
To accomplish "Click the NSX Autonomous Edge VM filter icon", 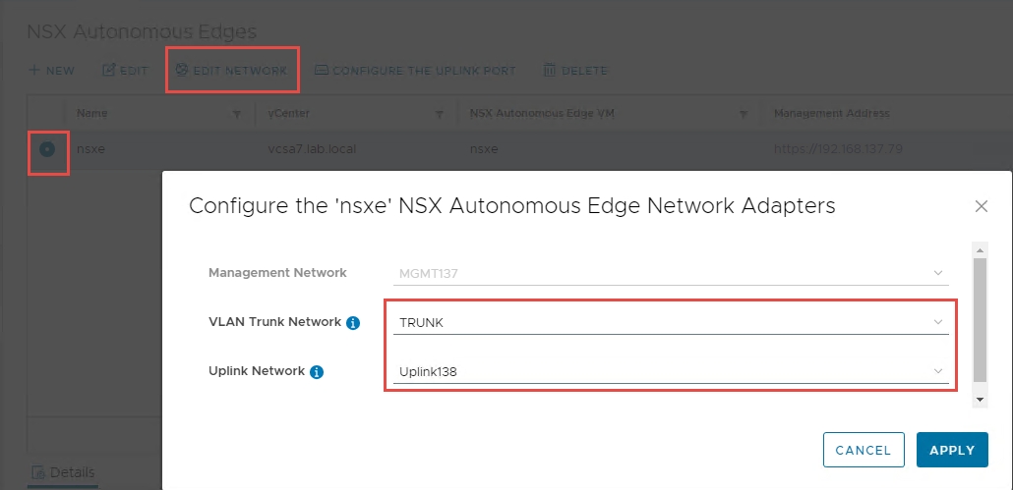I will tap(744, 114).
